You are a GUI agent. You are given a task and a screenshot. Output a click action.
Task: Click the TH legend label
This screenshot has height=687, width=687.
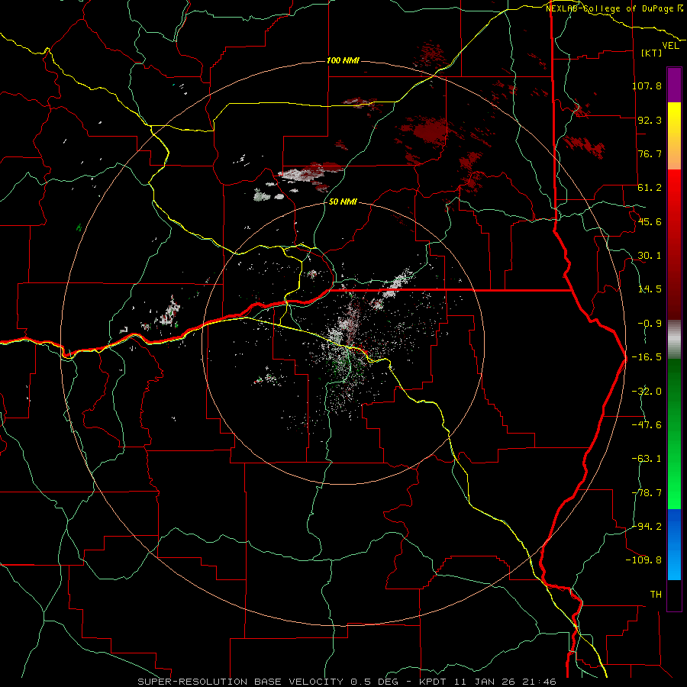pos(656,595)
